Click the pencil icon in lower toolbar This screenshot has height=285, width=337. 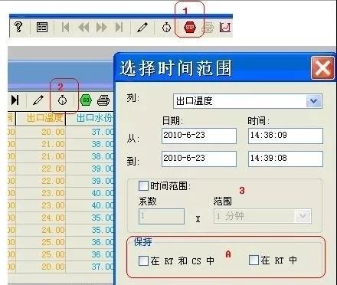[38, 100]
